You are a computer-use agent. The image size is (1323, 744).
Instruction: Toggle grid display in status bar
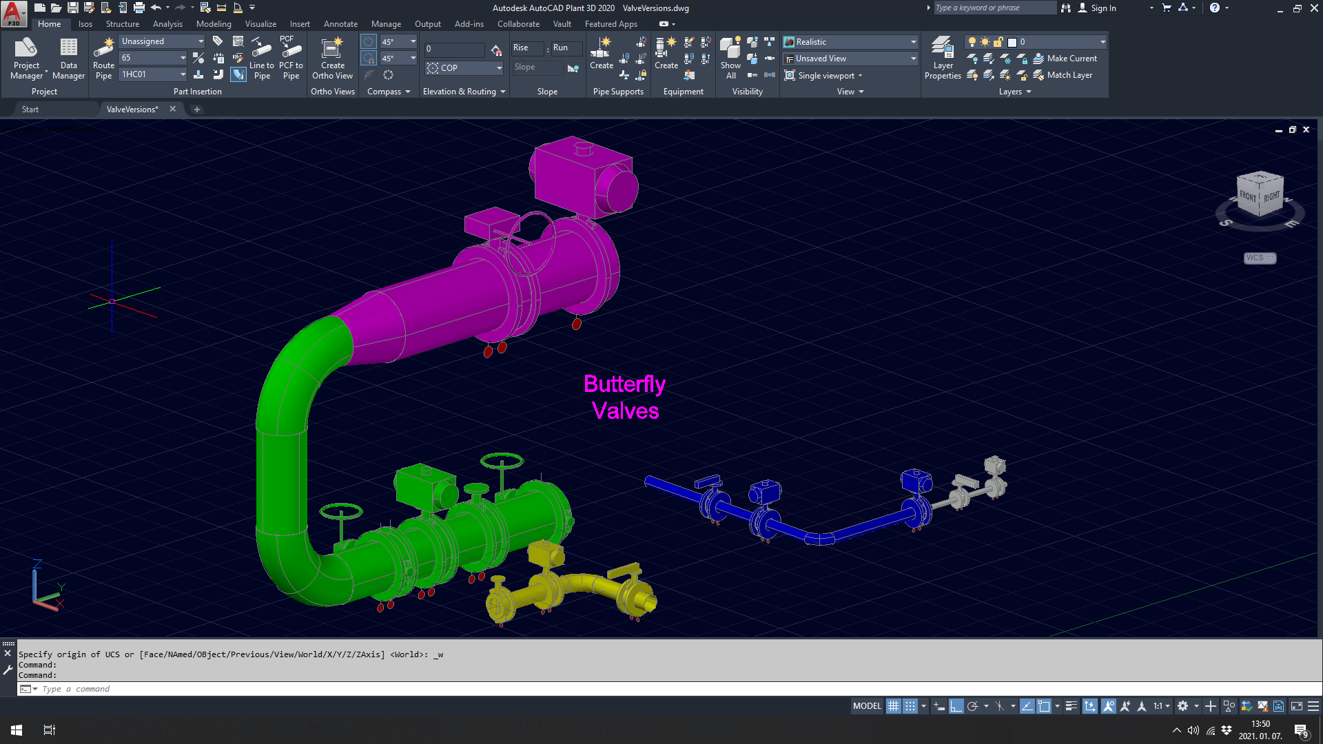tap(893, 706)
